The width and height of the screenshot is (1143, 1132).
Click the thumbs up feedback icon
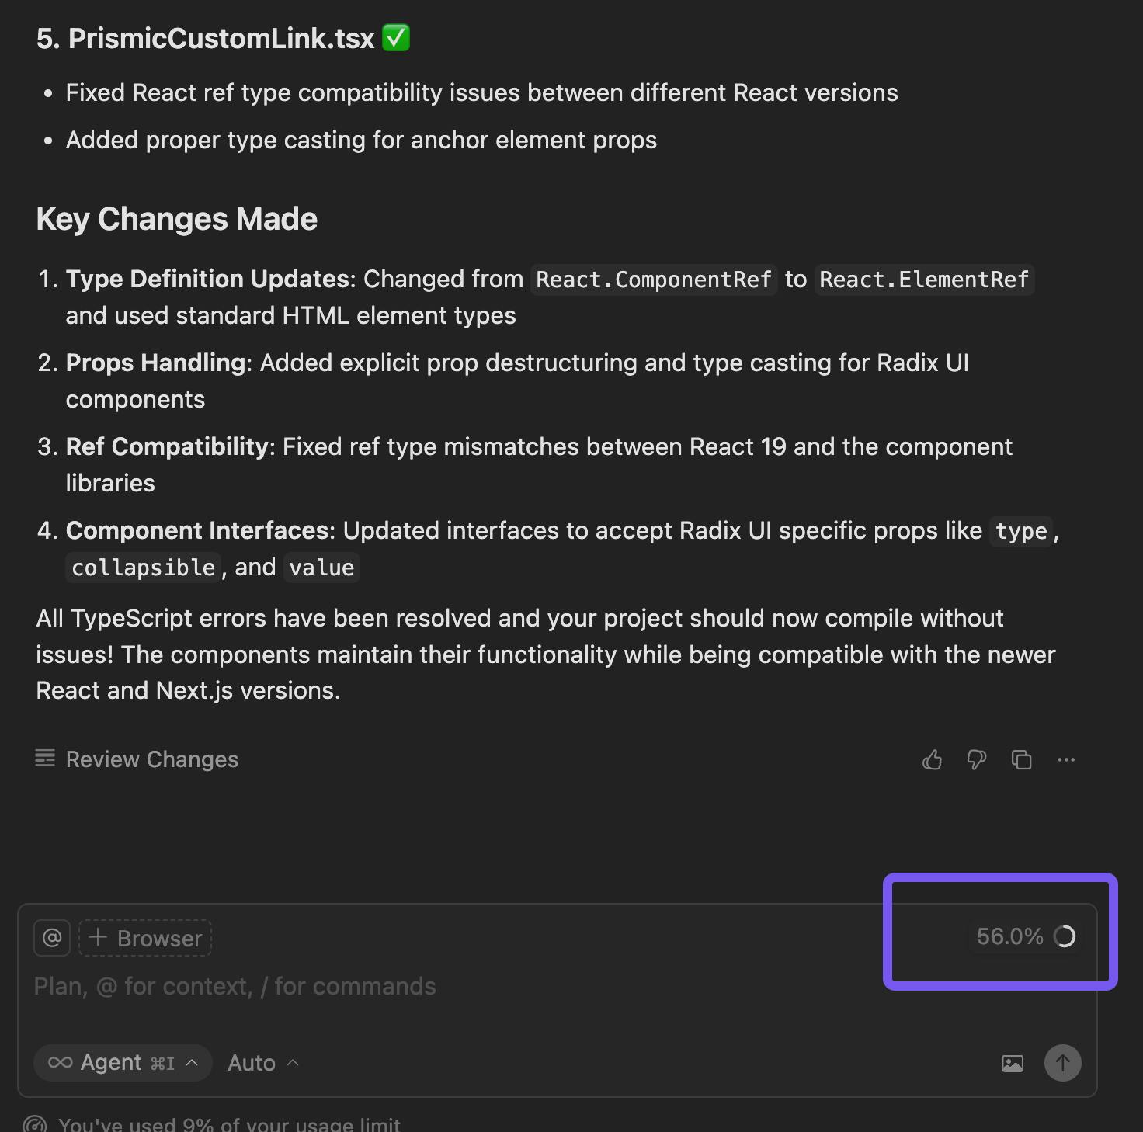(932, 759)
